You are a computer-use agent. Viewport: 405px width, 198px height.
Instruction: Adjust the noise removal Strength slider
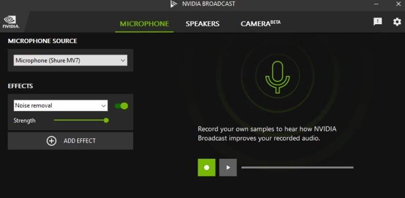coord(81,120)
